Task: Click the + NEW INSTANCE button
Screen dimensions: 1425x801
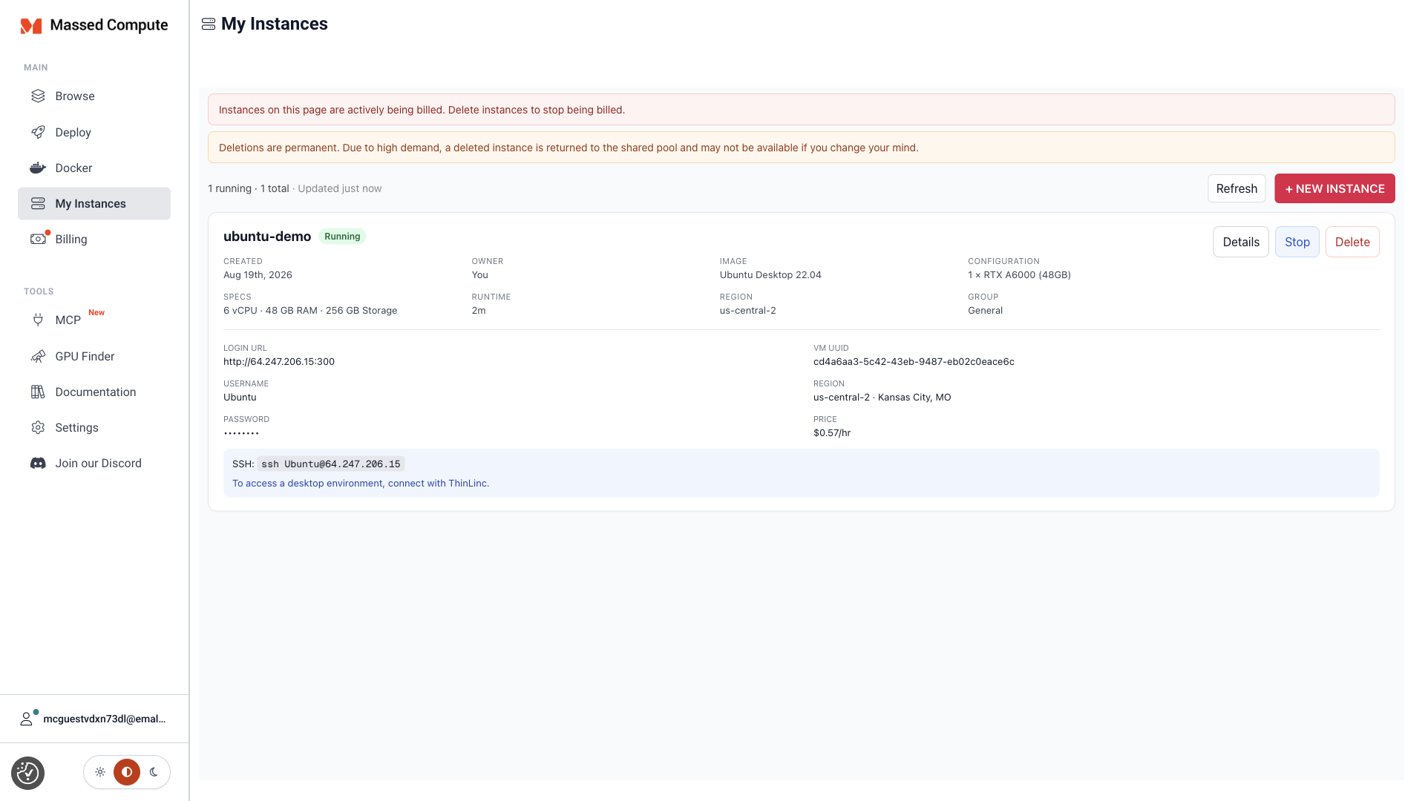Action: (x=1334, y=188)
